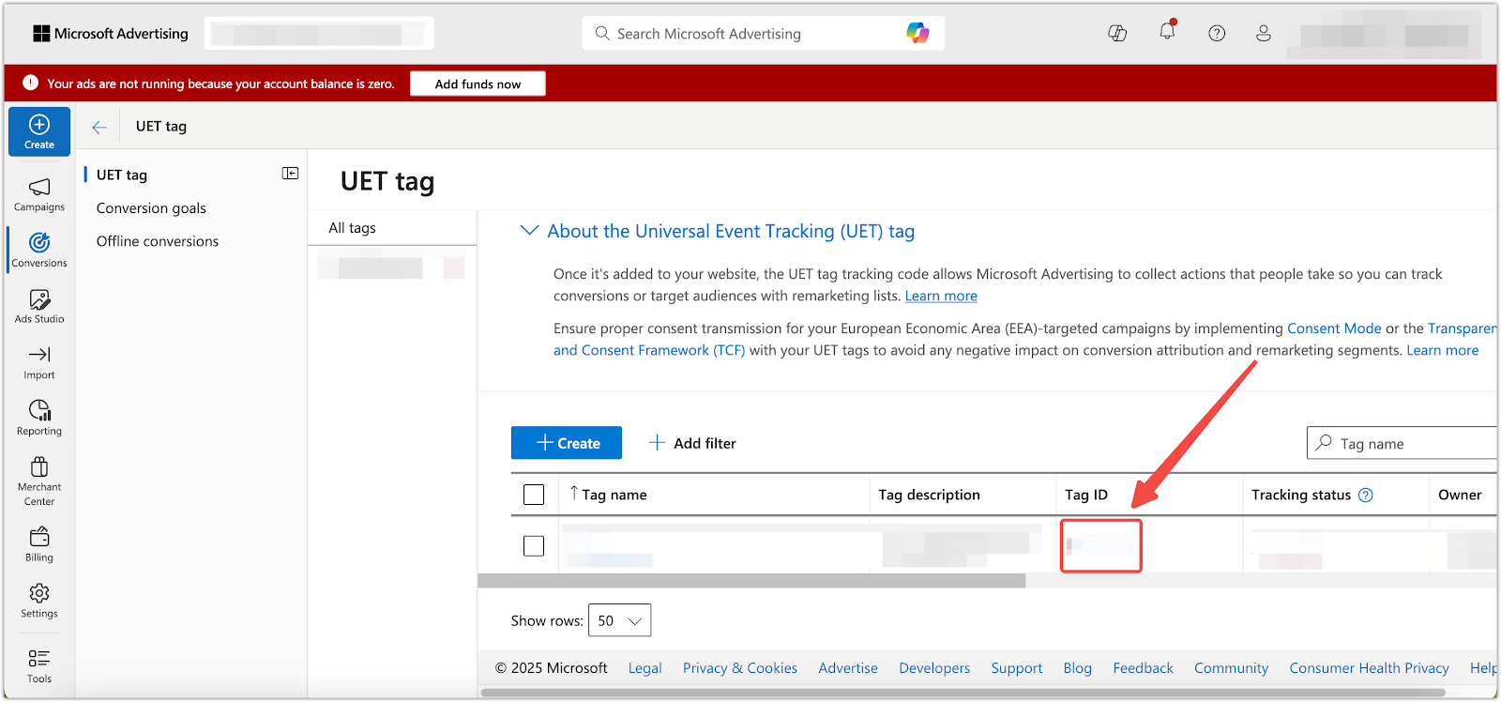Screen dimensions: 1501x702
Task: Click Tracking status help info icon
Action: pyautogui.click(x=1366, y=495)
